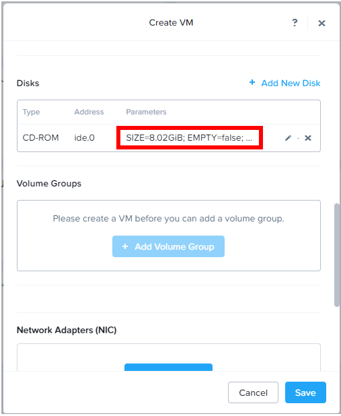
Task: Click the Network Adapters (NIC) heading
Action: pyautogui.click(x=67, y=330)
